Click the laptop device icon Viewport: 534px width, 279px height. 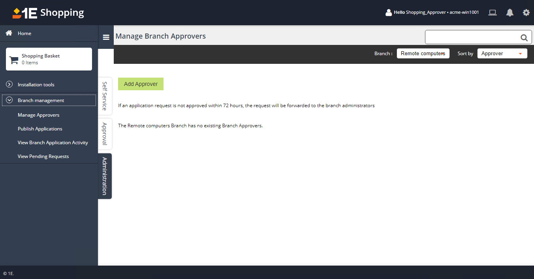(492, 13)
